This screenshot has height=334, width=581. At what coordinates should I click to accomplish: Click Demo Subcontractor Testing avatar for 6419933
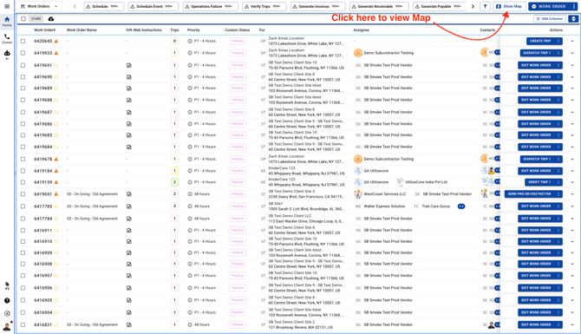(x=358, y=53)
